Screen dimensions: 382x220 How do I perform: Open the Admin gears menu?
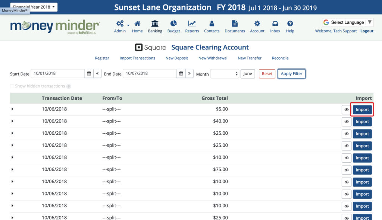coord(120,23)
